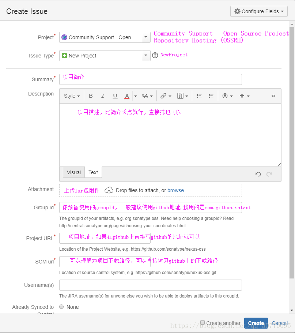Choose red text color A icon
Viewport: 295px width, 333px height.
point(127,96)
